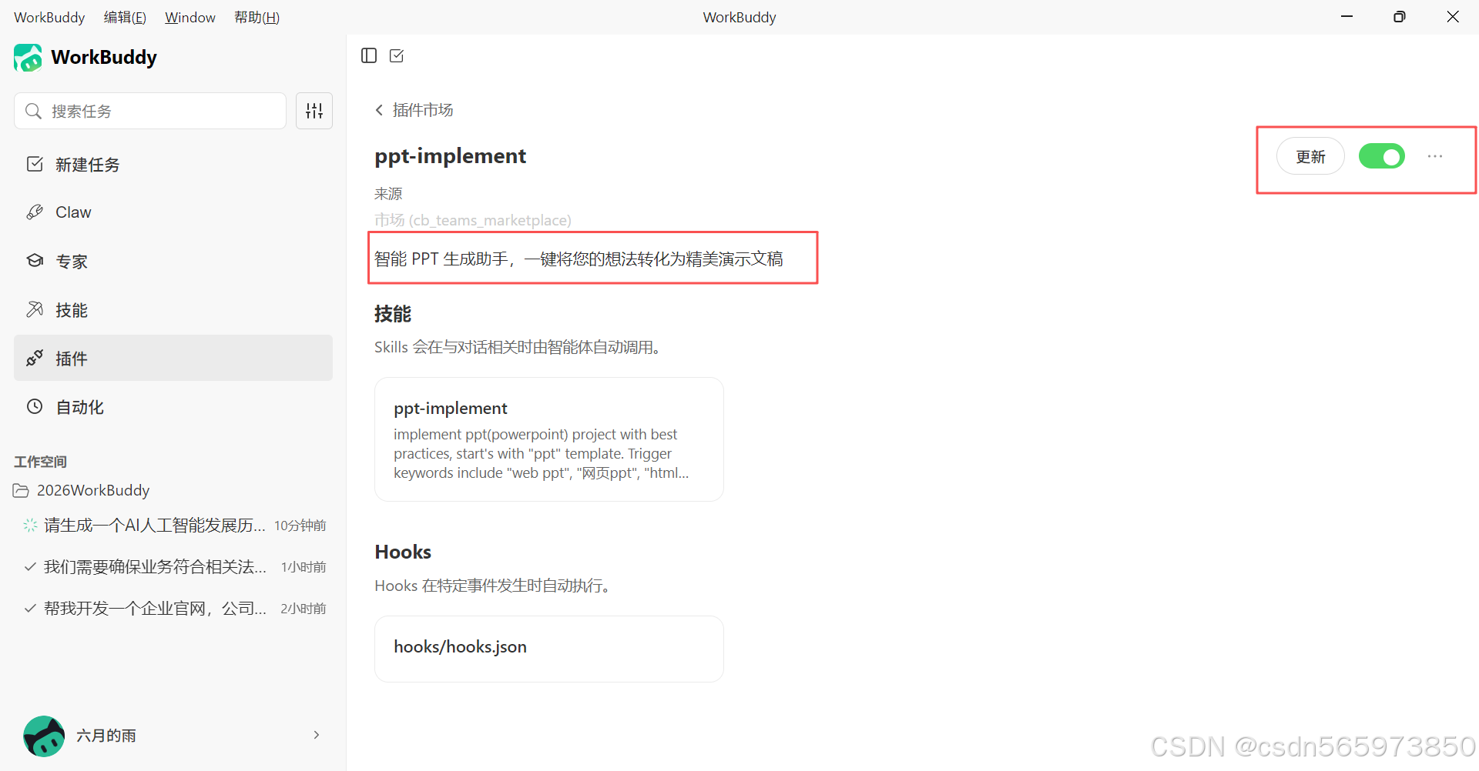Open the hooks/hooks.json card

[549, 649]
